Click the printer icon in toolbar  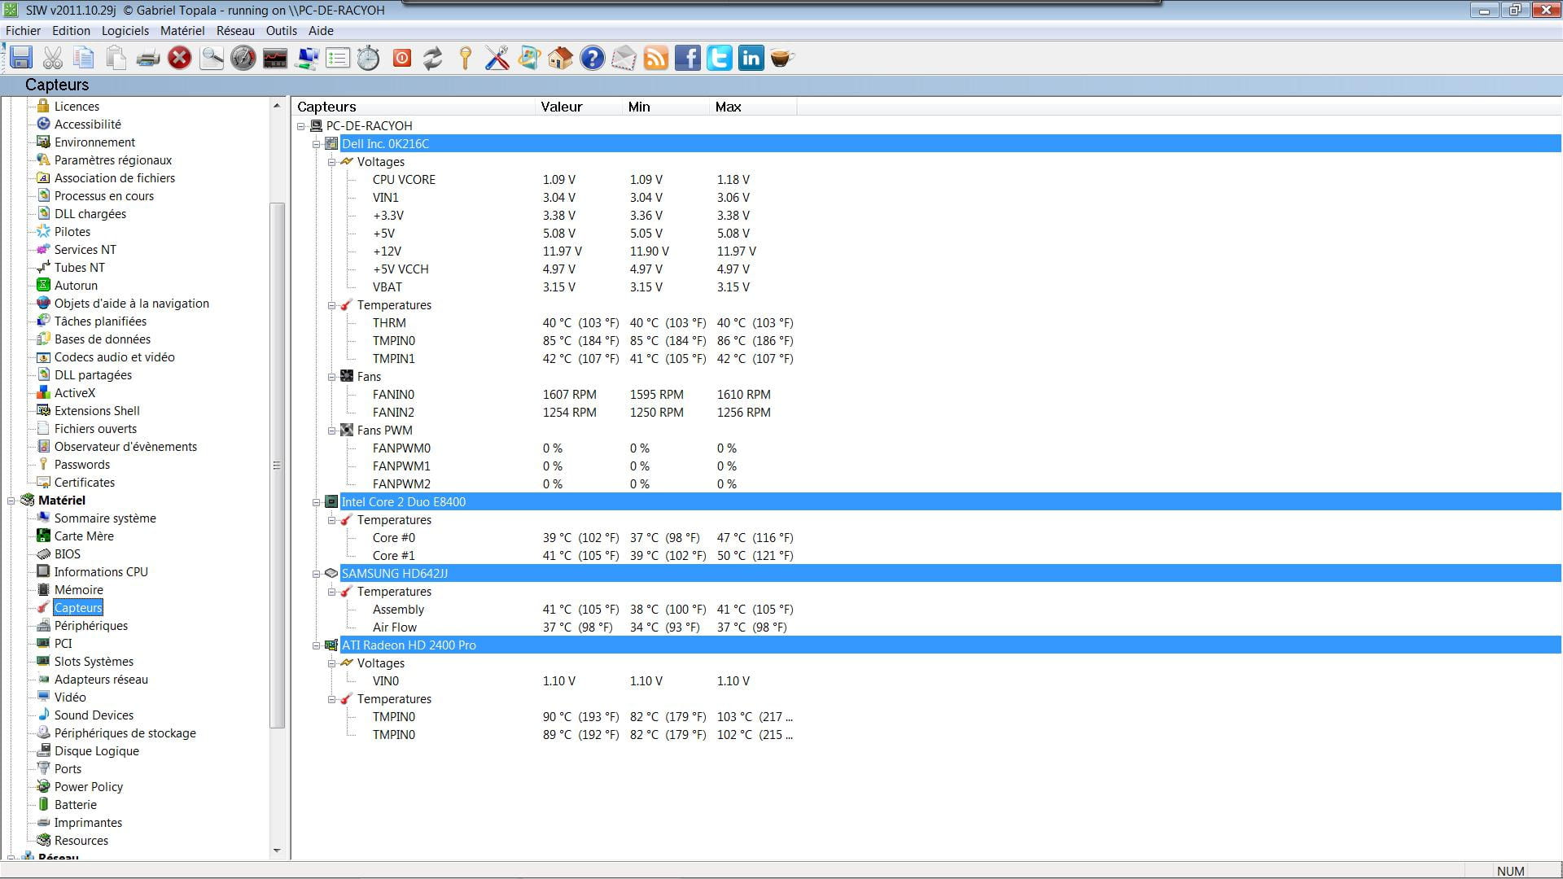147,58
